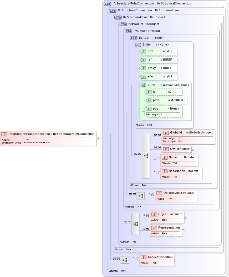The width and height of the screenshot is (229, 277).
Task: Expand the ObjectPlacement element
Action: pyautogui.click(x=185, y=217)
